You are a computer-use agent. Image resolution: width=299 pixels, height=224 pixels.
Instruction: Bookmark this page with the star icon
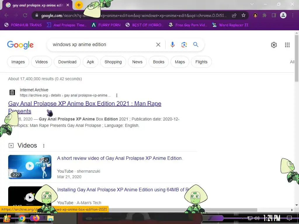[x=244, y=15]
